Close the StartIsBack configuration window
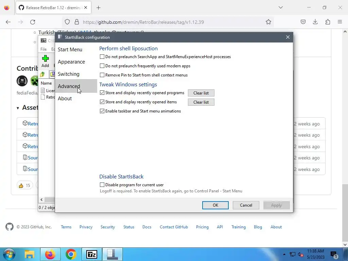 pyautogui.click(x=288, y=37)
